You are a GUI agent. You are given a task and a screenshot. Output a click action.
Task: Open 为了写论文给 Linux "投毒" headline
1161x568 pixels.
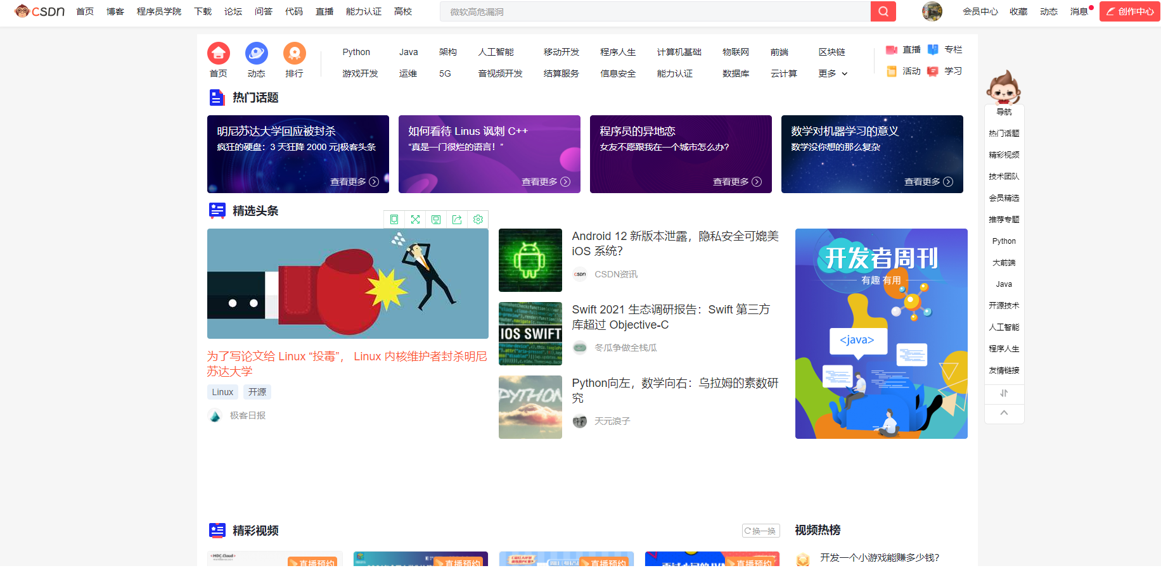[x=347, y=364]
